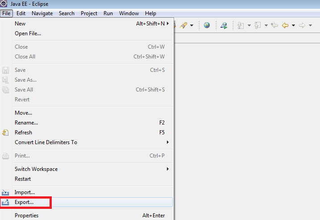Select Rename... in the File menu
This screenshot has height=220, width=320.
pyautogui.click(x=93, y=123)
